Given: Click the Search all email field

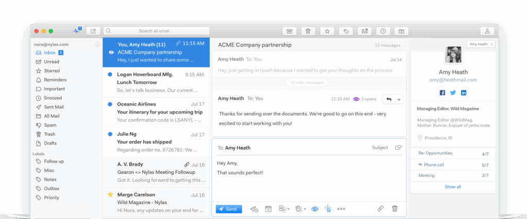Looking at the screenshot, I should point(157,31).
